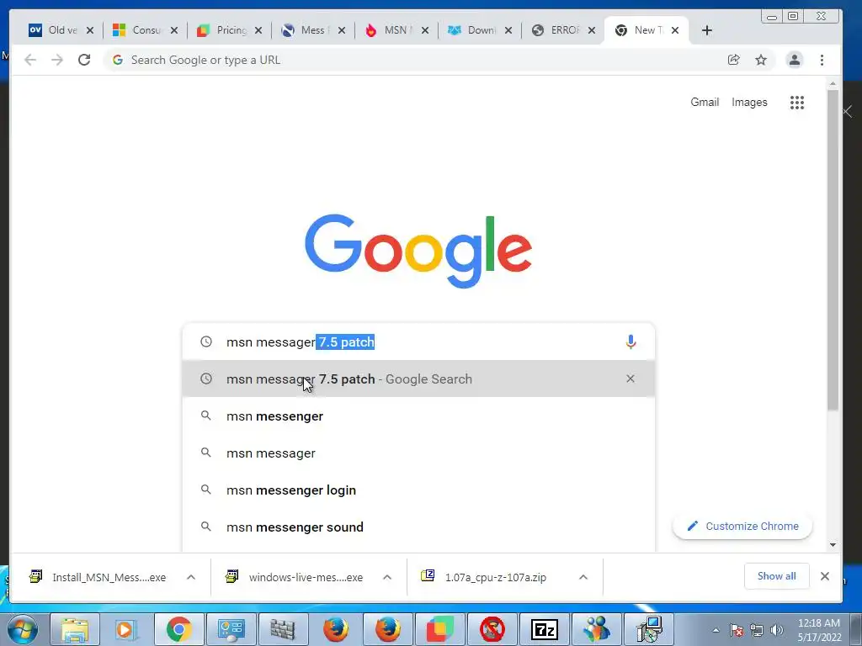Select the 'msn messager' suggestion

coord(418,453)
